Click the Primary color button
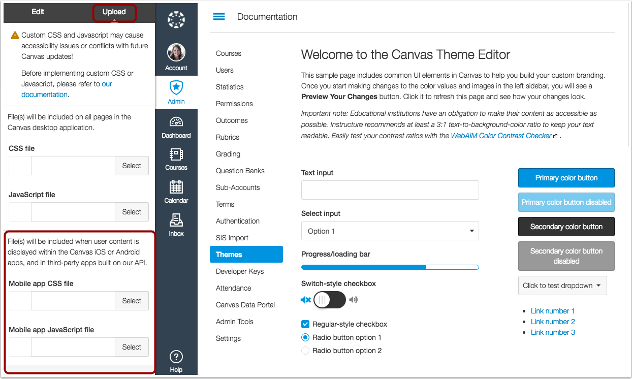This screenshot has width=632, height=379. (x=566, y=178)
